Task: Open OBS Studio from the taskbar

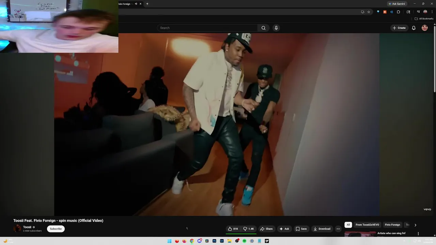Action: [x=237, y=241]
